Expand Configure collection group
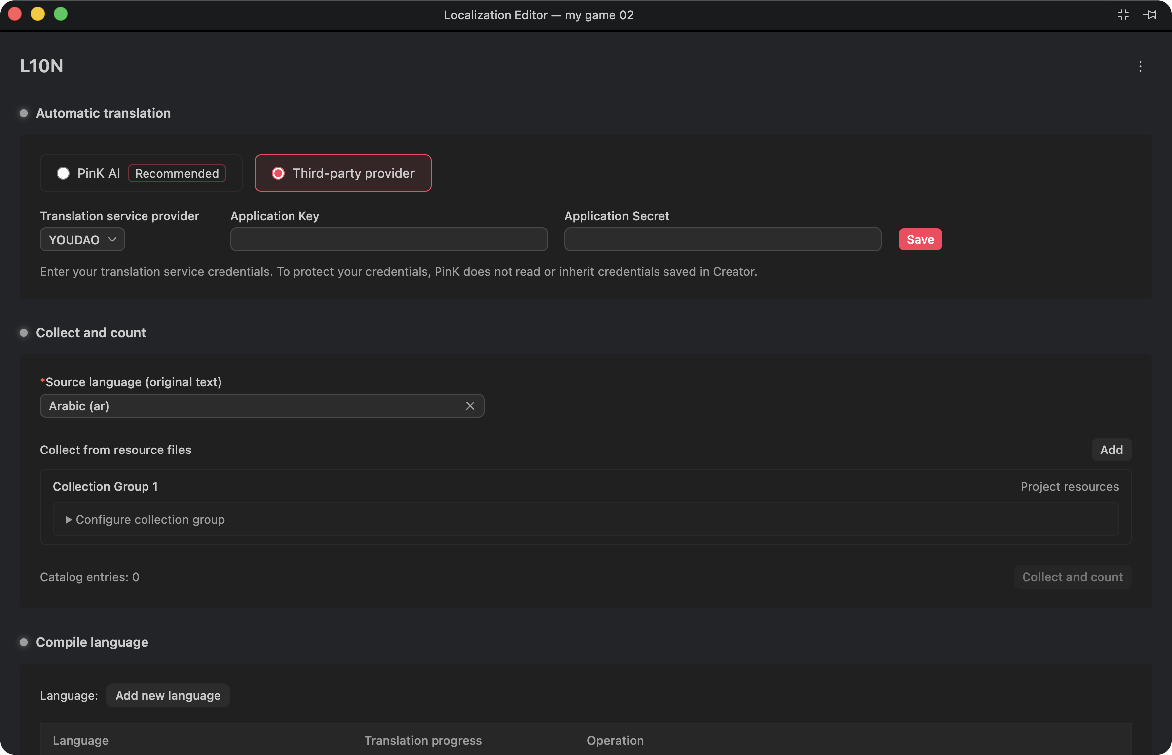This screenshot has width=1172, height=755. tap(145, 519)
